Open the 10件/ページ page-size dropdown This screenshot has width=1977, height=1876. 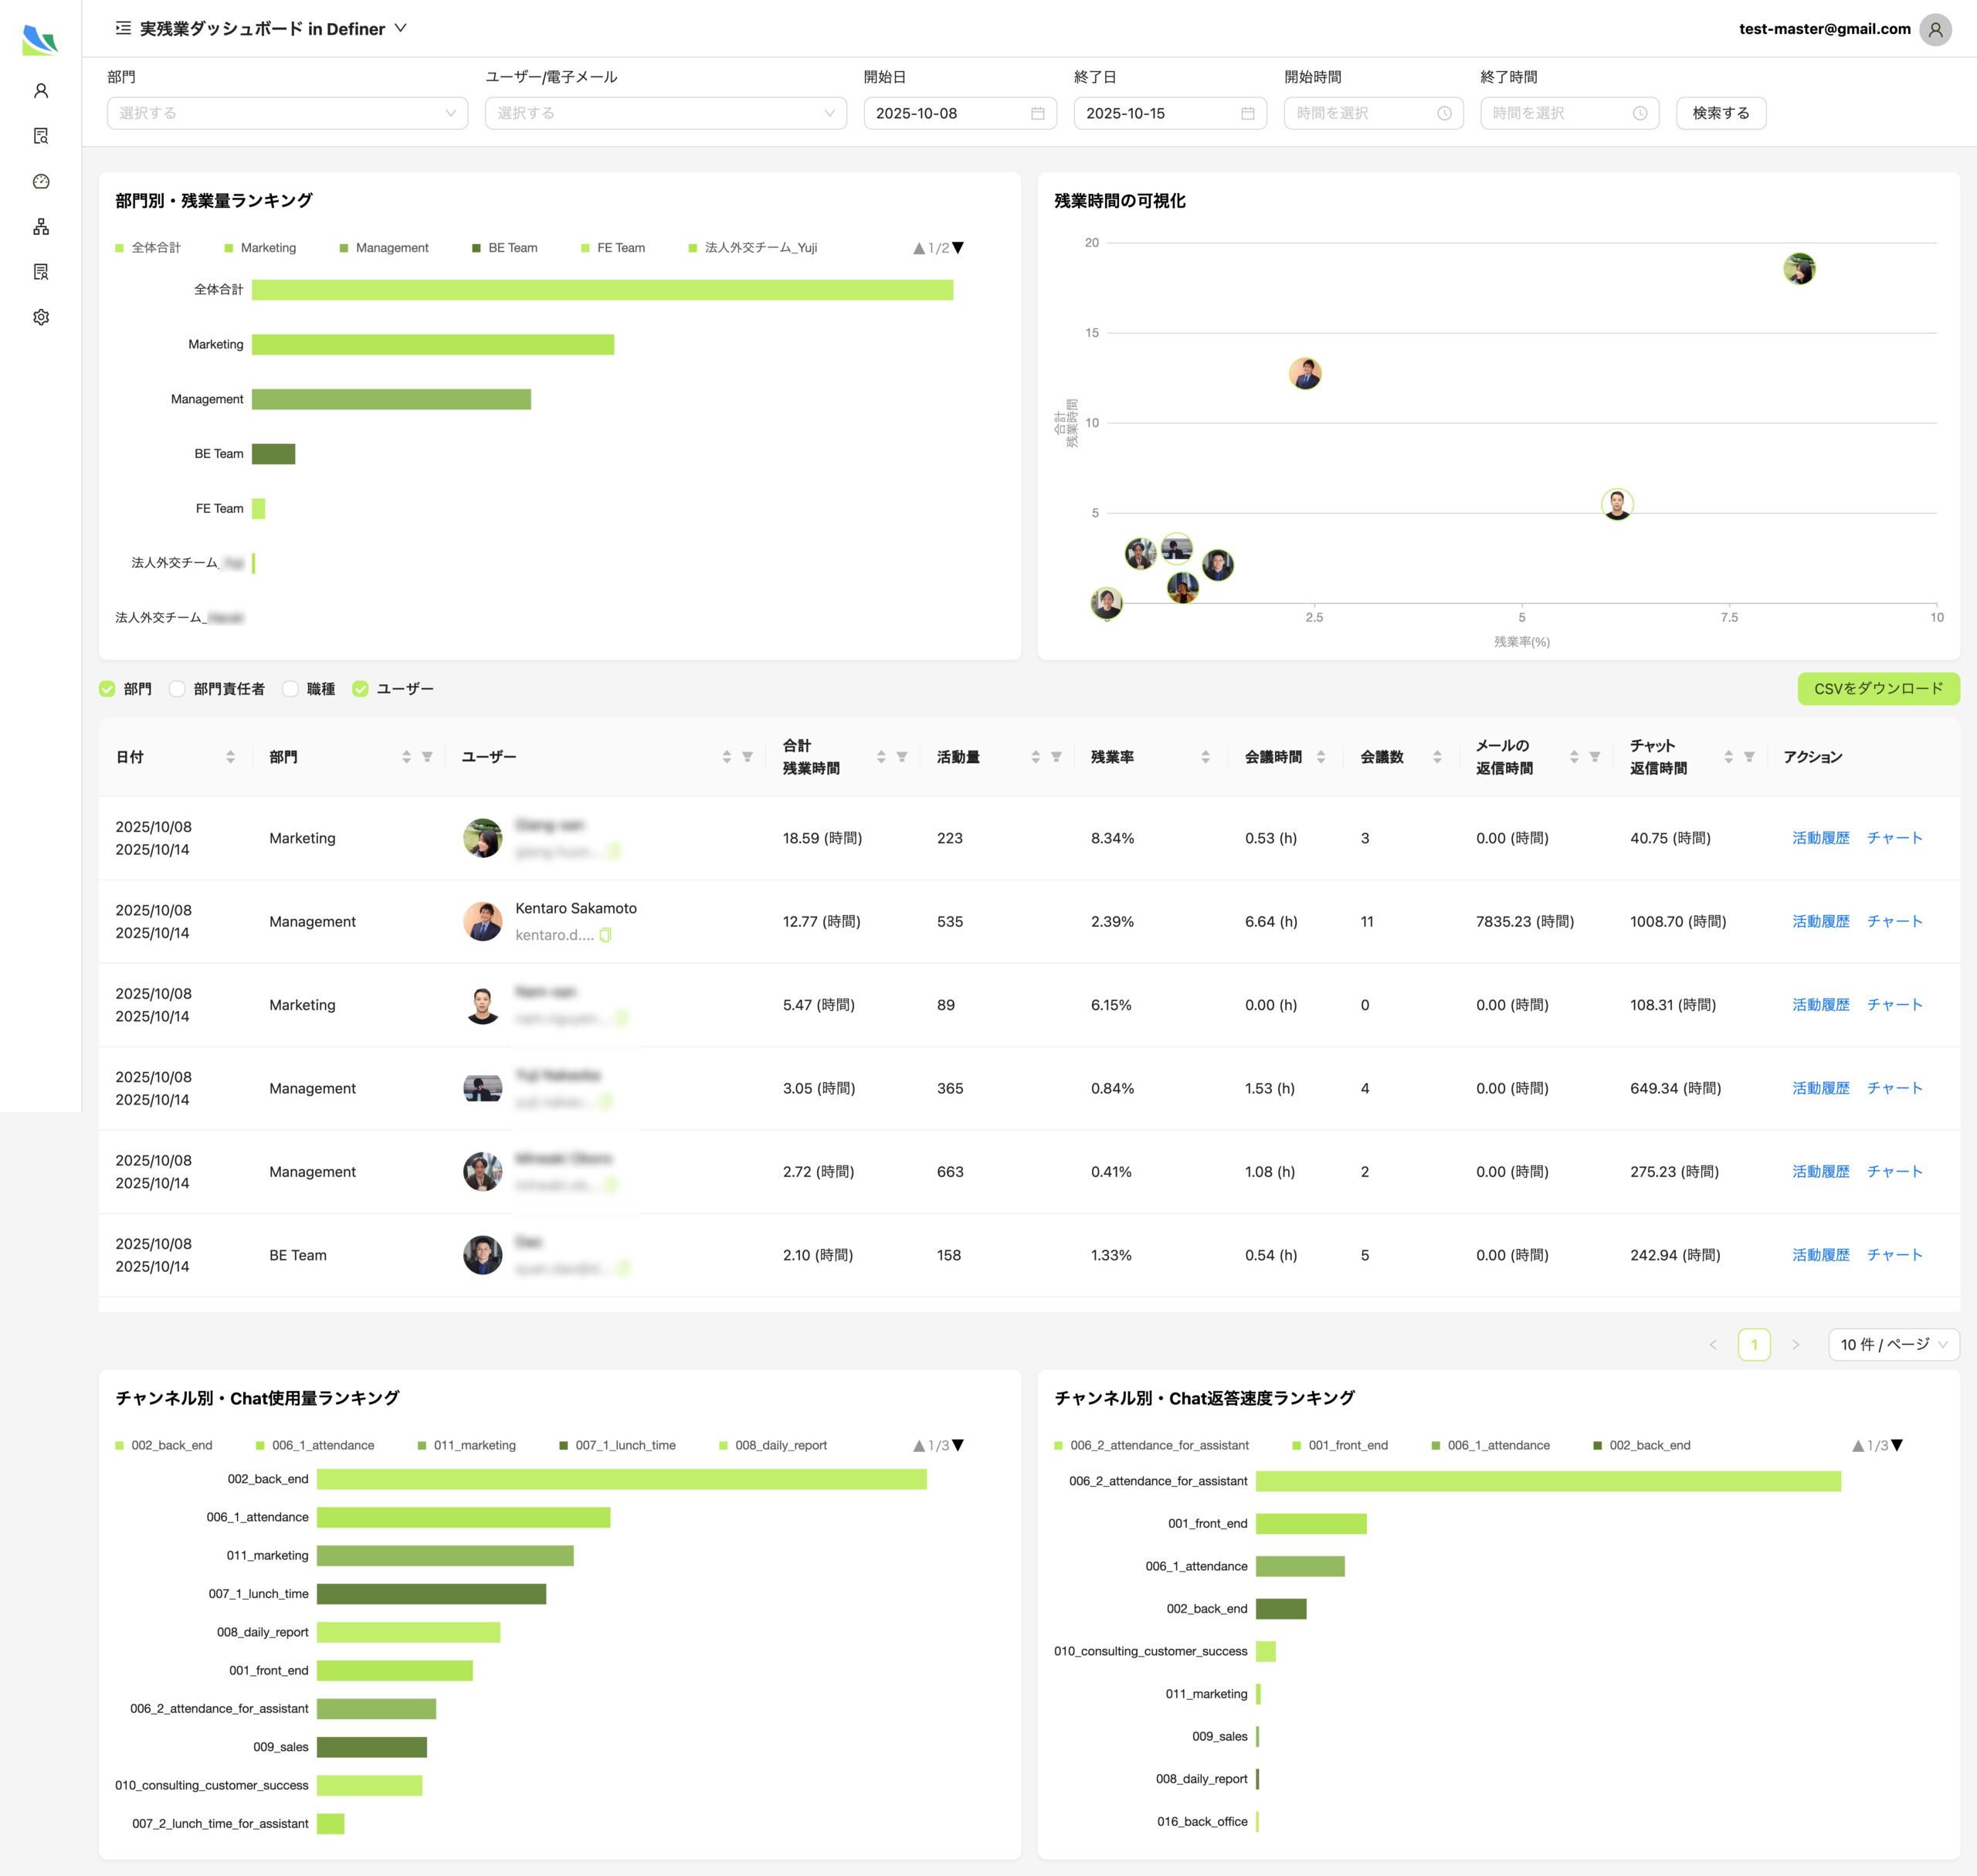click(x=1893, y=1345)
